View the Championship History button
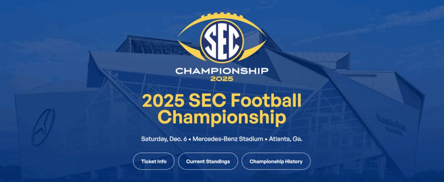This screenshot has width=444, height=182. click(276, 161)
